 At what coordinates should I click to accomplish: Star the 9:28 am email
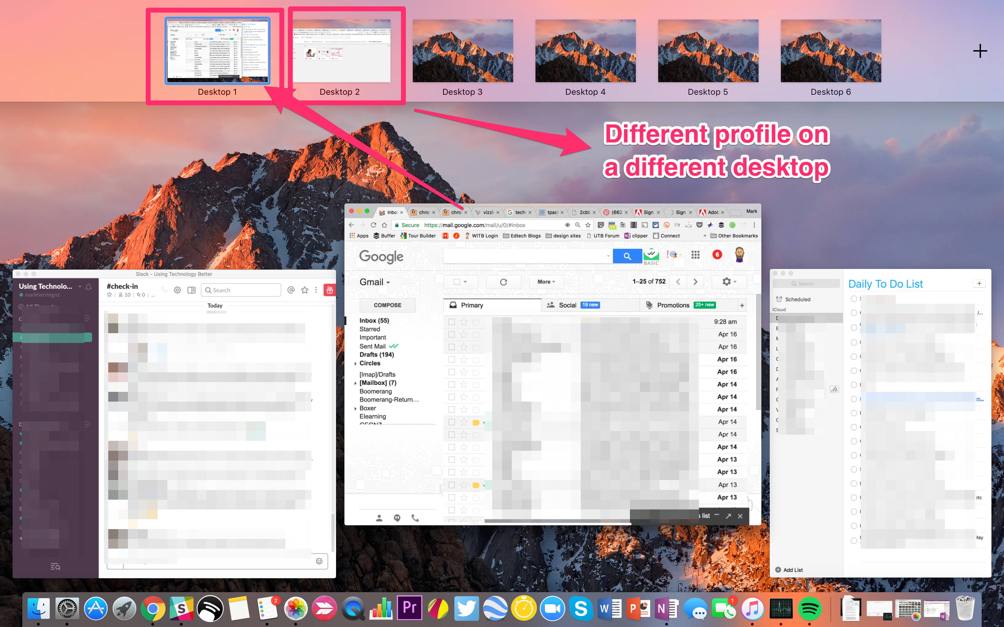point(464,322)
